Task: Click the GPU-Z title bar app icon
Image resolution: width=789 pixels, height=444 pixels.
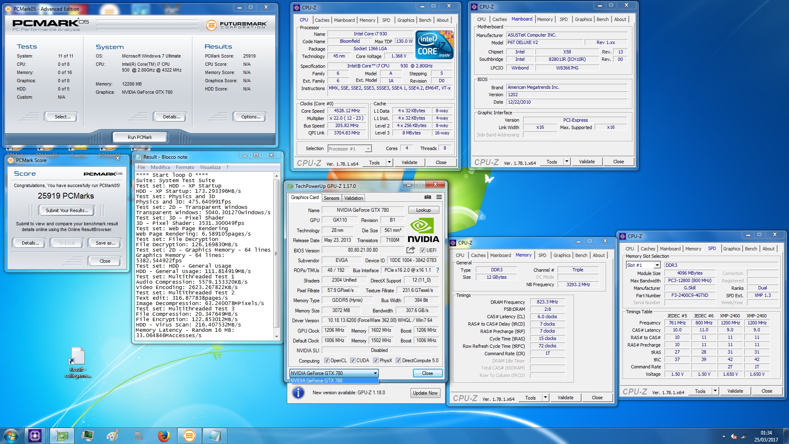Action: pyautogui.click(x=291, y=186)
